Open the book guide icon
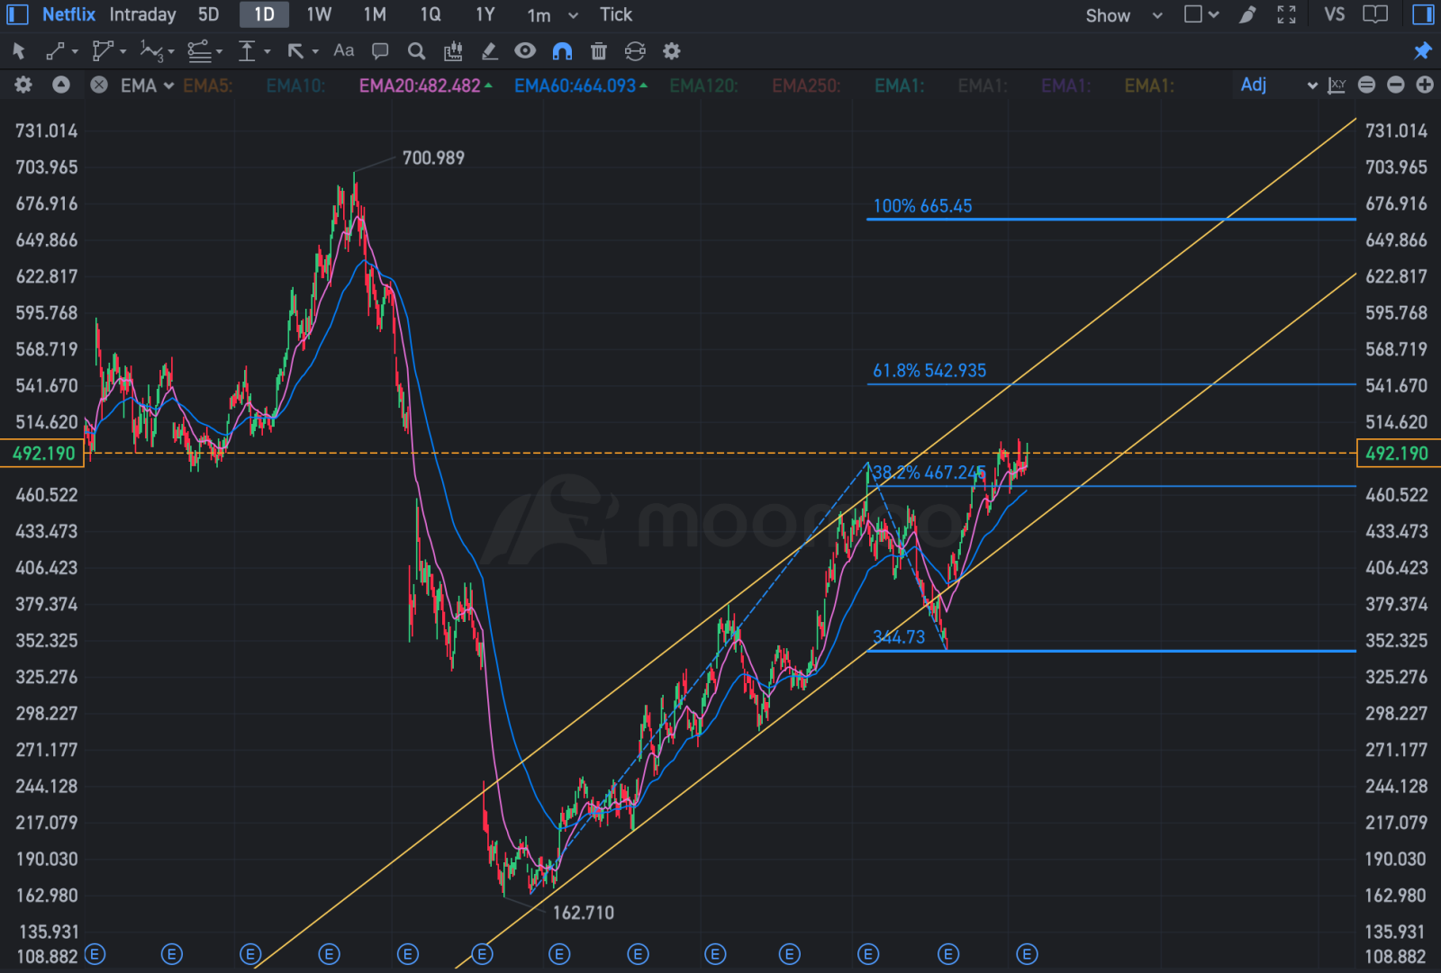Image resolution: width=1441 pixels, height=973 pixels. pos(1375,14)
